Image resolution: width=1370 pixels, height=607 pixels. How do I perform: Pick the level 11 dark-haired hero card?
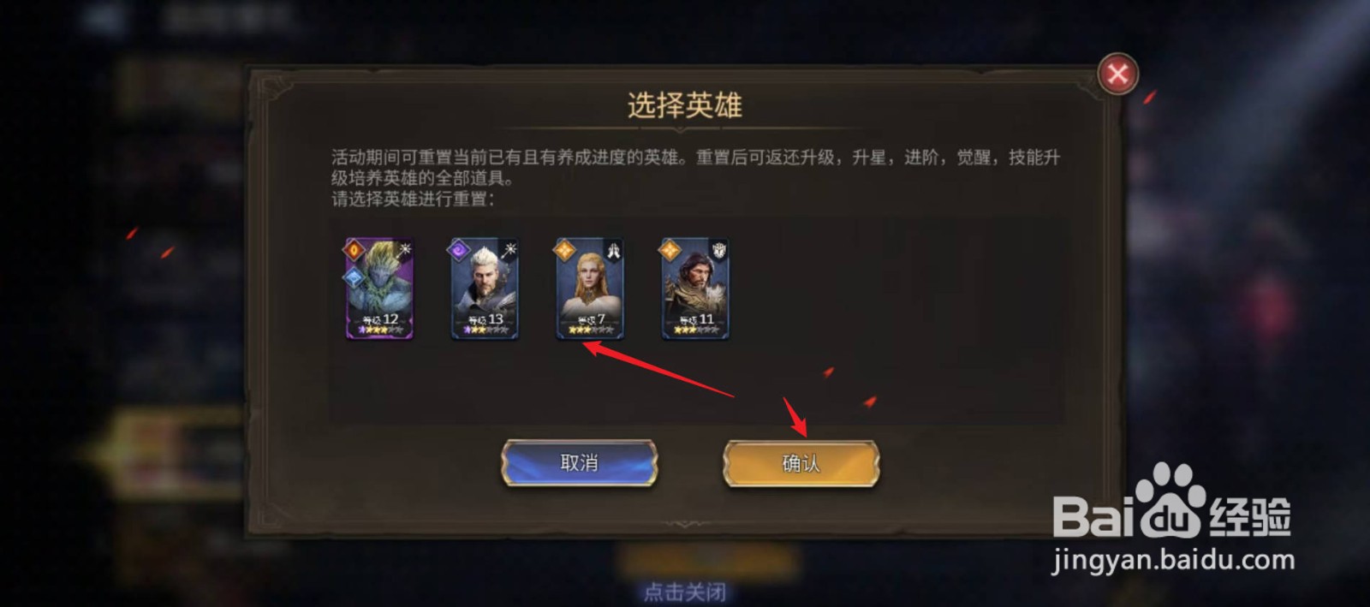click(x=695, y=289)
